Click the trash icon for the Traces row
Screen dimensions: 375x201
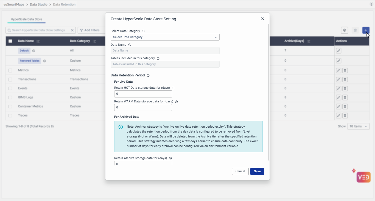tap(345, 116)
